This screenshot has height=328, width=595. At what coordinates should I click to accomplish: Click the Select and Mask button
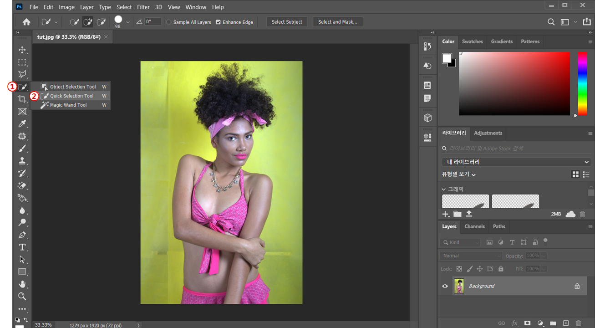(x=338, y=22)
